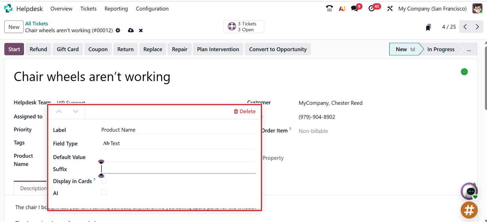Open the activities clock icon showing 43
Screen dimensions: 487x222
(372, 8)
